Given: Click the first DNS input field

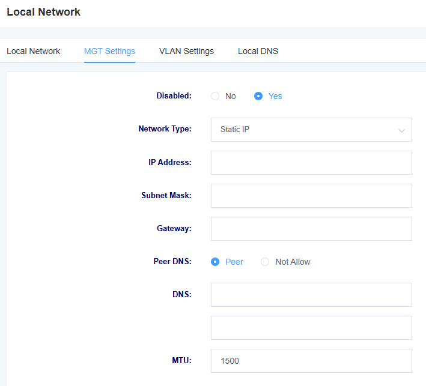Looking at the screenshot, I should 311,295.
